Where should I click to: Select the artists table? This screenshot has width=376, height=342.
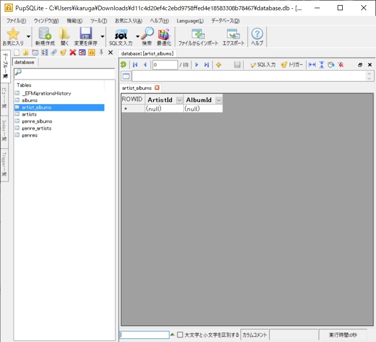(x=29, y=114)
